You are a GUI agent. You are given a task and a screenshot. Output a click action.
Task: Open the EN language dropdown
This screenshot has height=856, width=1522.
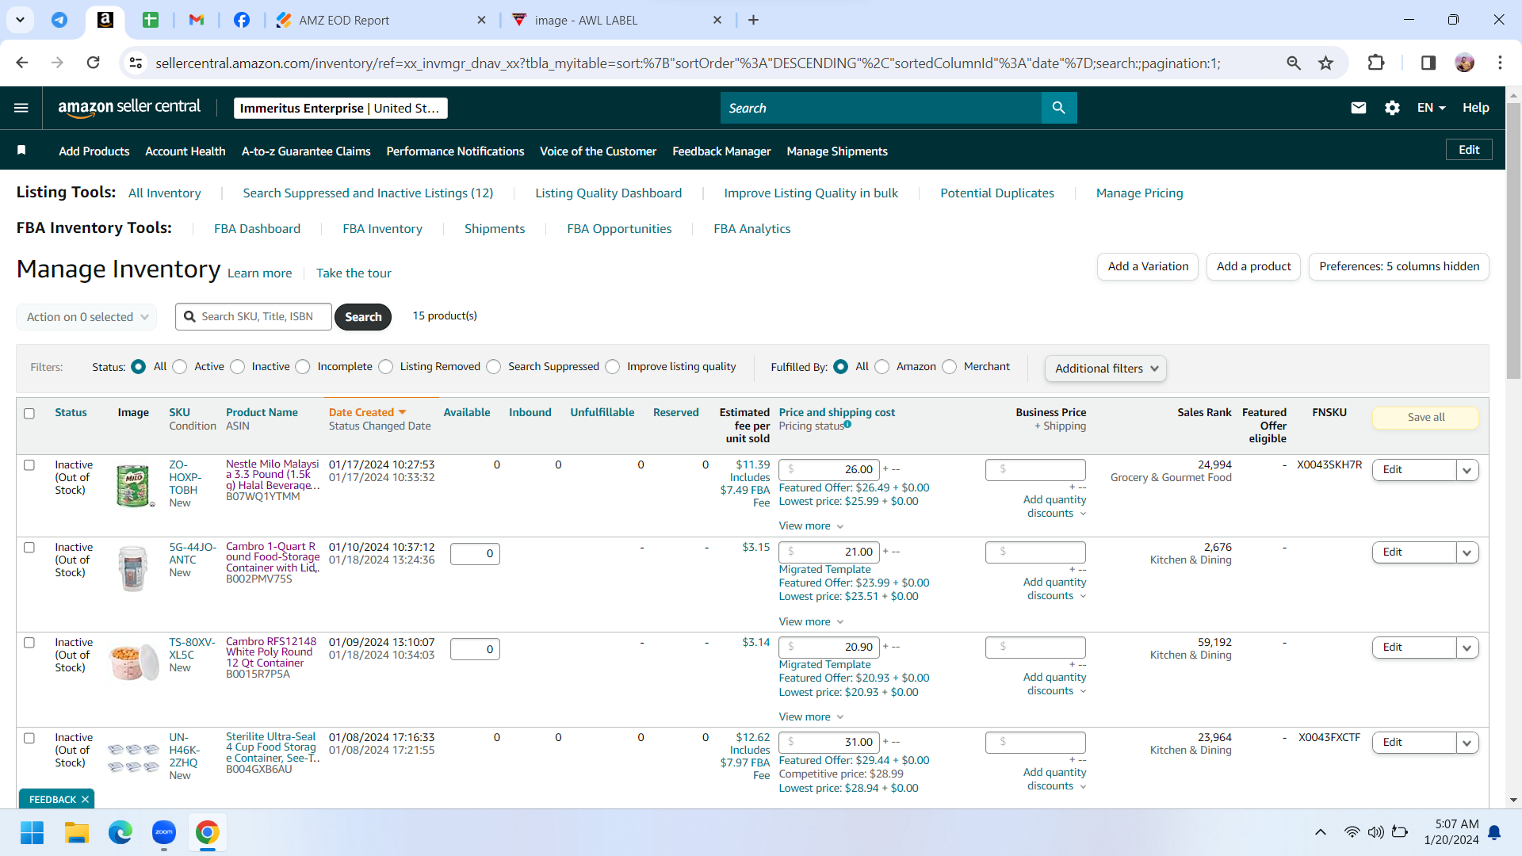[x=1432, y=108]
